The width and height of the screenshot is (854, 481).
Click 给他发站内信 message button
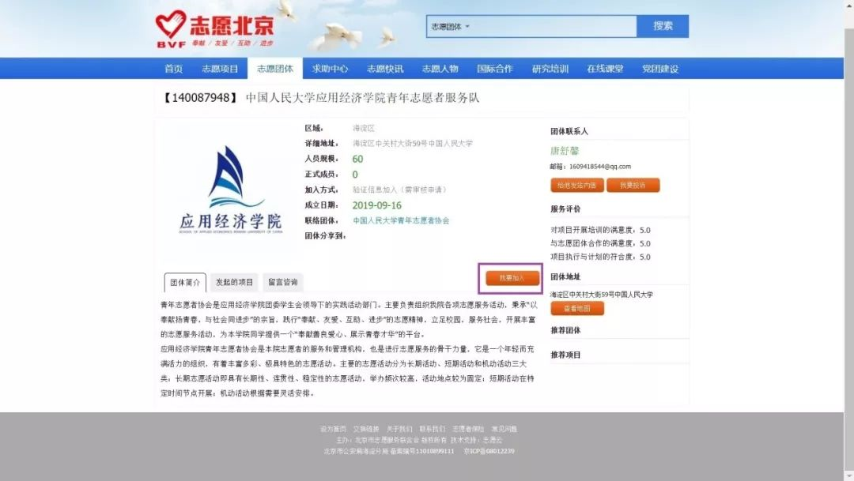(x=577, y=185)
